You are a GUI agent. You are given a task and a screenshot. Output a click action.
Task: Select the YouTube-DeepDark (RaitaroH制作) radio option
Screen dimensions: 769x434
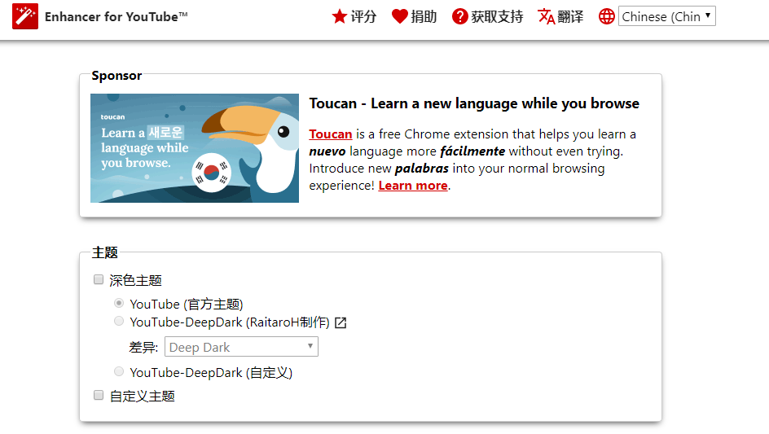pyautogui.click(x=119, y=321)
